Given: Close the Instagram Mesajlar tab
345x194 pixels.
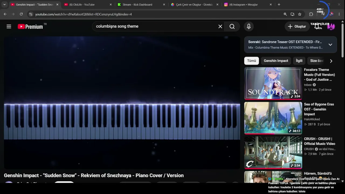Looking at the screenshot, I should click(x=271, y=5).
